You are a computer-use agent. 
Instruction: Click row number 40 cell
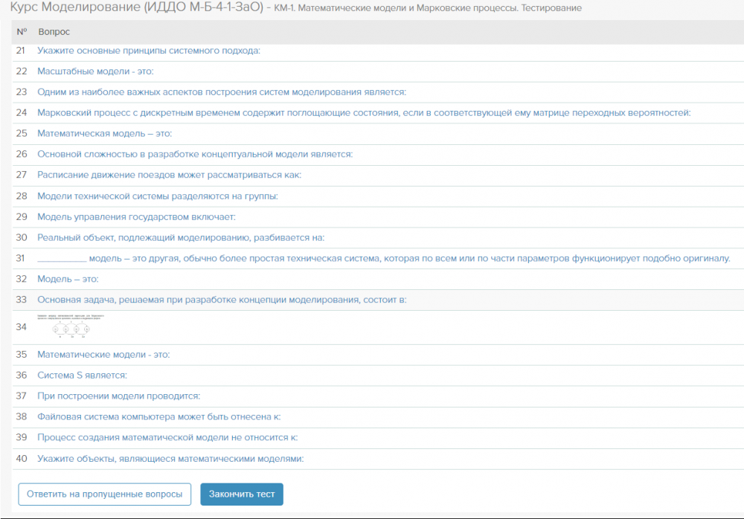point(22,459)
